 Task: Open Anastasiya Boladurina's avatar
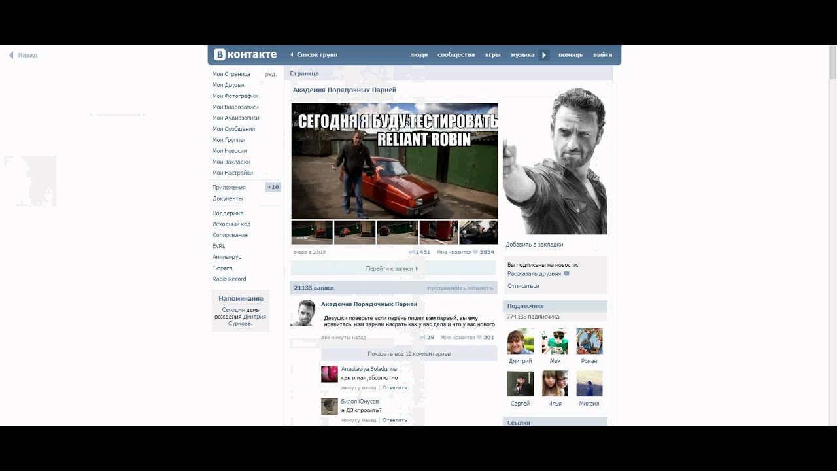point(330,374)
